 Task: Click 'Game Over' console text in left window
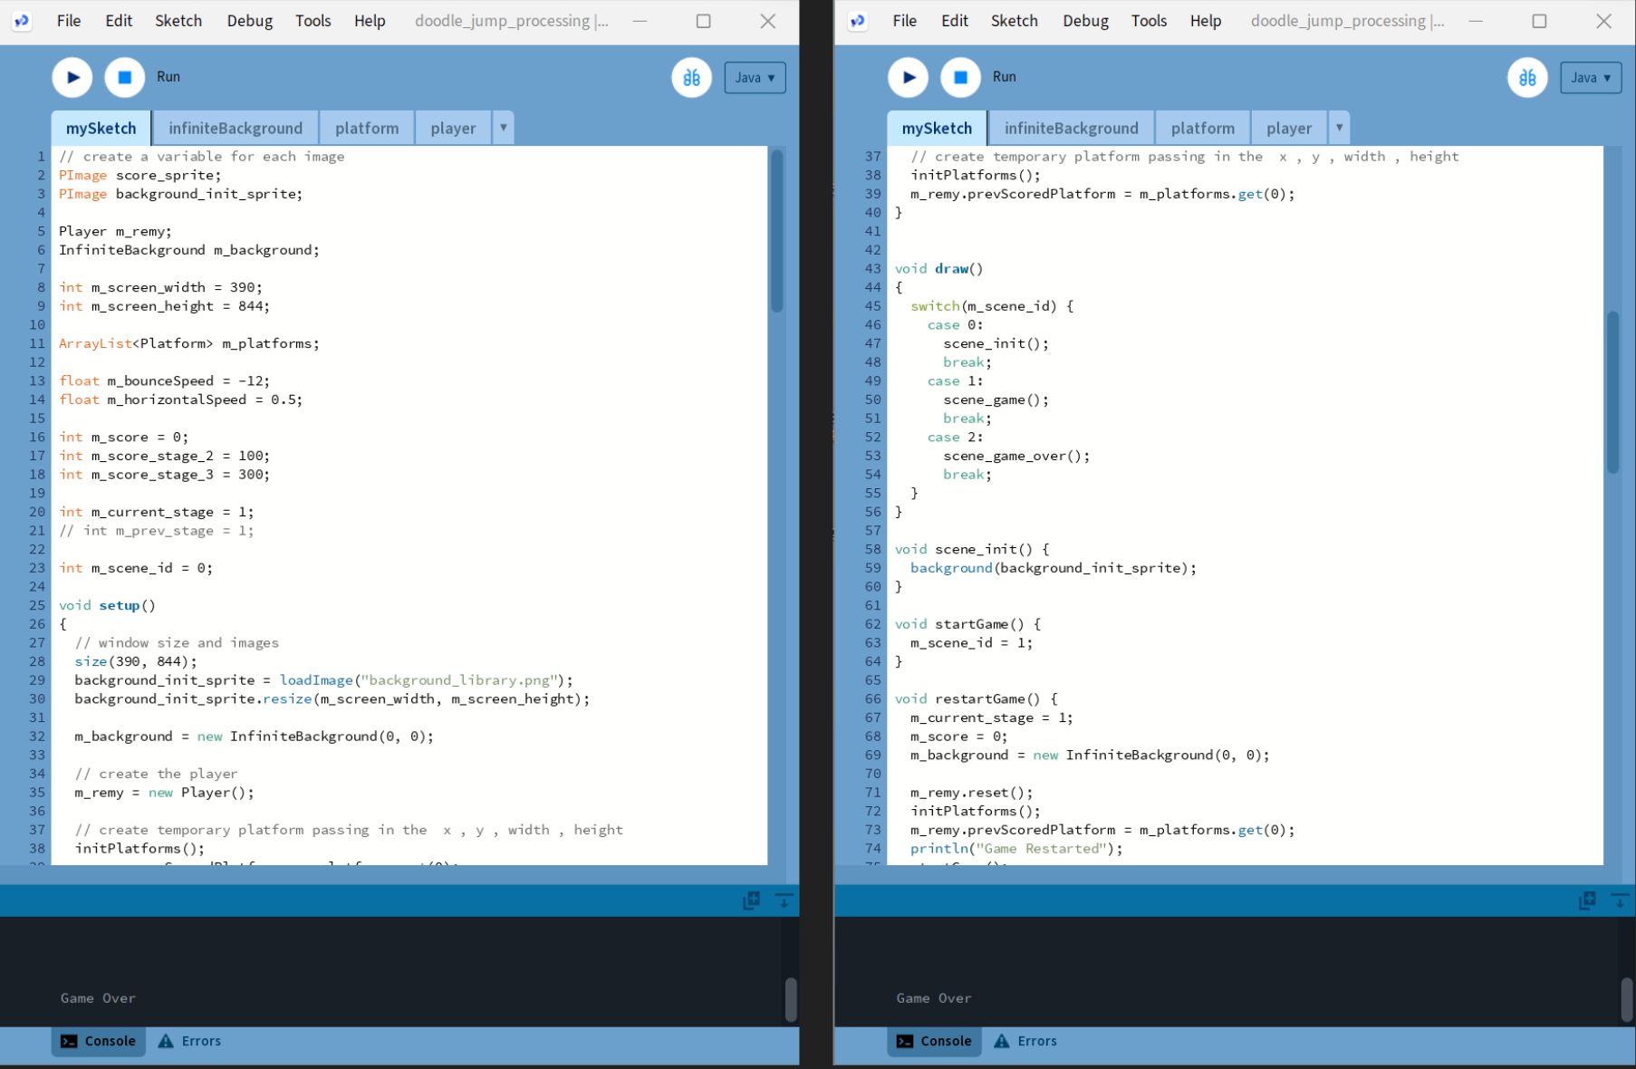click(x=98, y=998)
